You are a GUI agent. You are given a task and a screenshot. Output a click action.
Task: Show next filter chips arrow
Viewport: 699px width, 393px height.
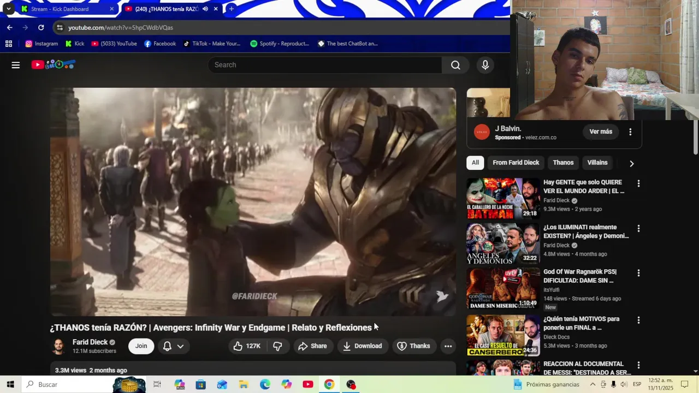[x=631, y=163]
